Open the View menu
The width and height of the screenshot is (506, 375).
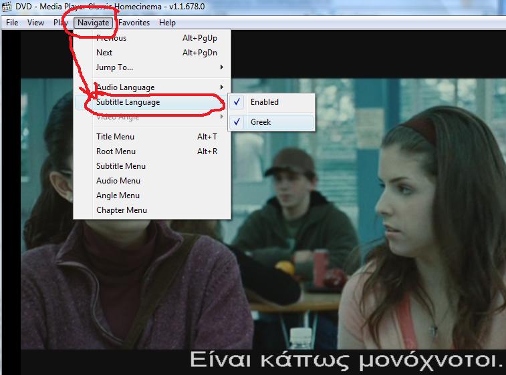tap(35, 23)
